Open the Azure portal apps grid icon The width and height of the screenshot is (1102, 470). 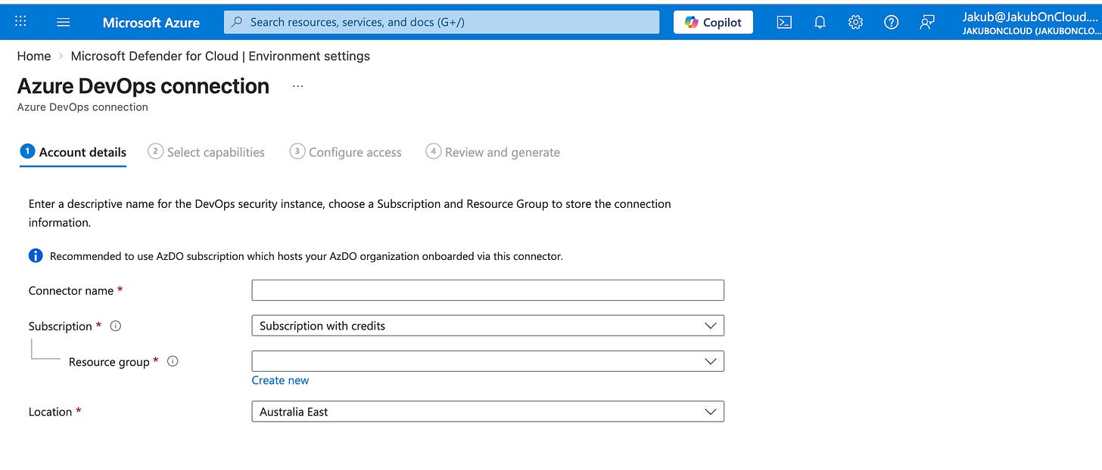pyautogui.click(x=20, y=22)
